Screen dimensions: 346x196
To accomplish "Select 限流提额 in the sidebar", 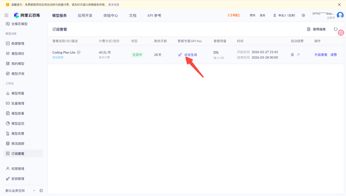I will [x=19, y=143].
